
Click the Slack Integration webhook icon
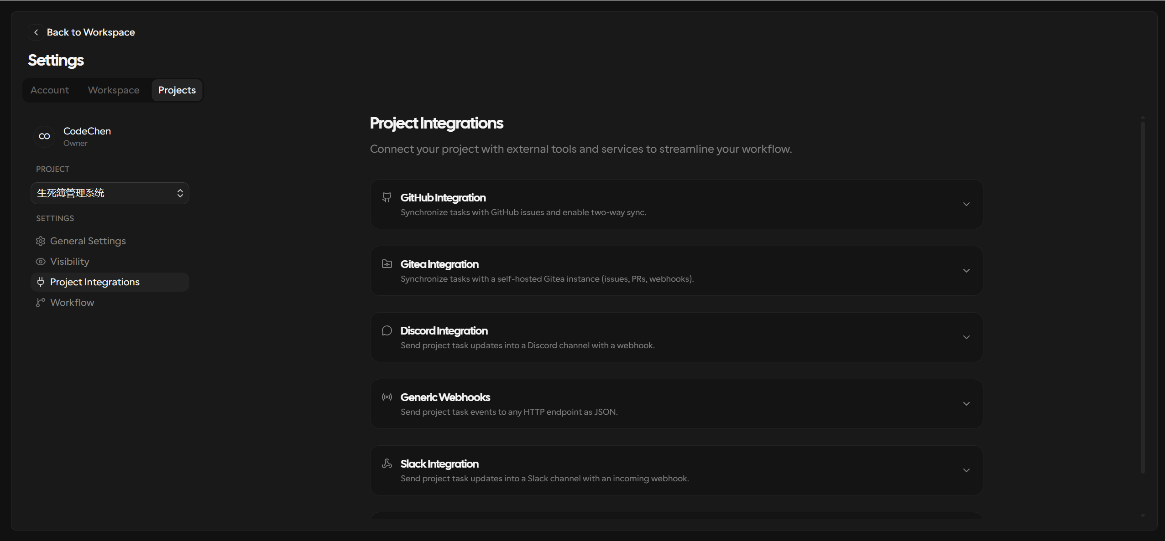click(387, 464)
